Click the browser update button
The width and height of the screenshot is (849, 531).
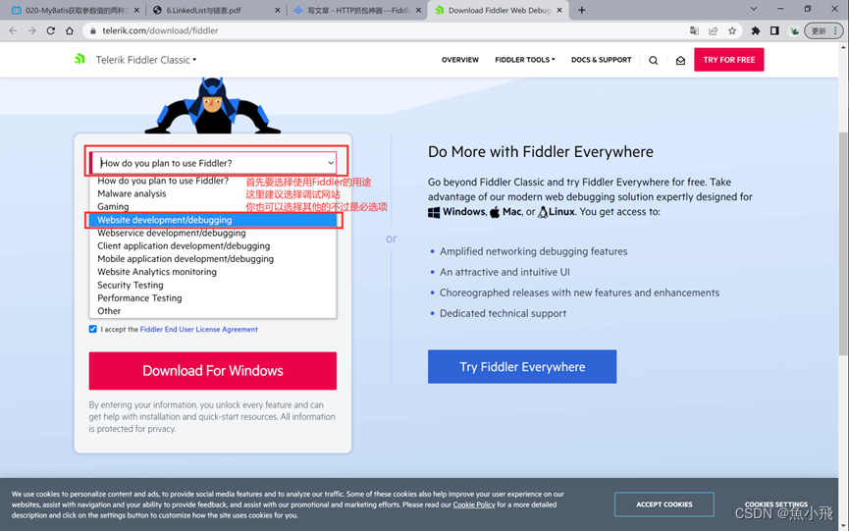click(823, 30)
